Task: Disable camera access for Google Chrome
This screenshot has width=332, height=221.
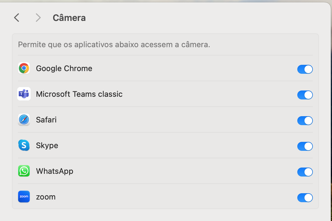Action: coord(305,69)
